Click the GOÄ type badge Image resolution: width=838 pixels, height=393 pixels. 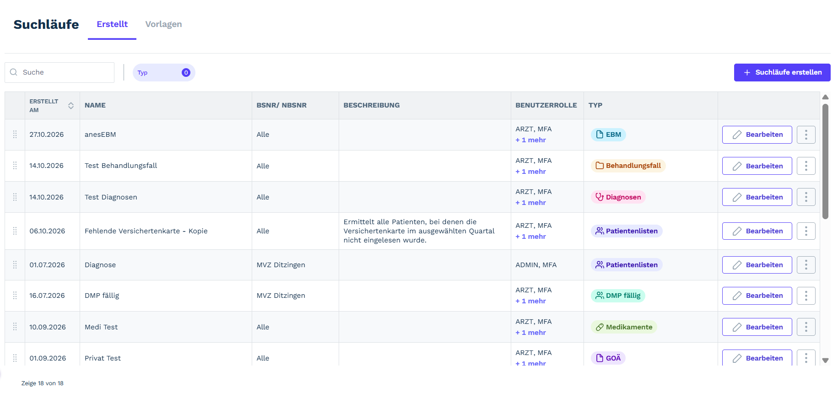coord(608,358)
